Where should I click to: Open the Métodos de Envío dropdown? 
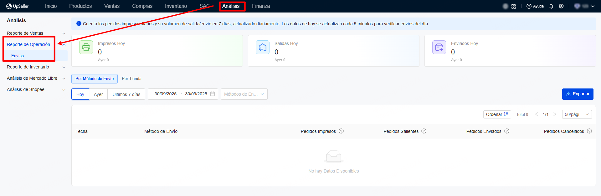(x=244, y=94)
